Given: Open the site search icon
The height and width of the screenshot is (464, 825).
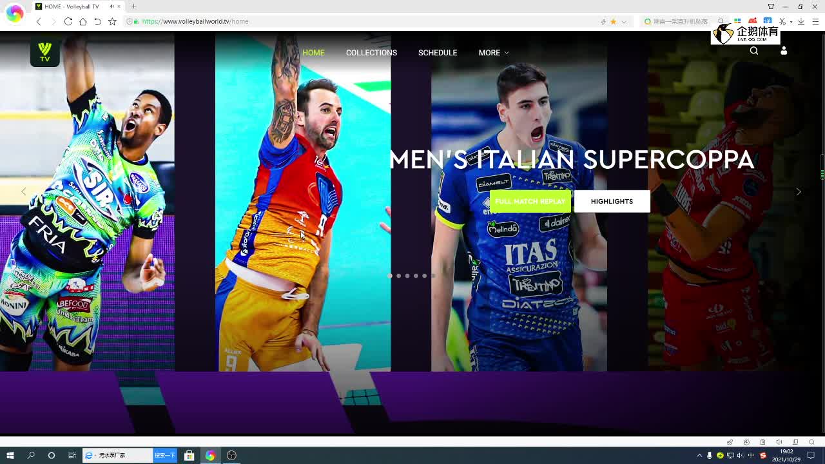Looking at the screenshot, I should point(753,51).
